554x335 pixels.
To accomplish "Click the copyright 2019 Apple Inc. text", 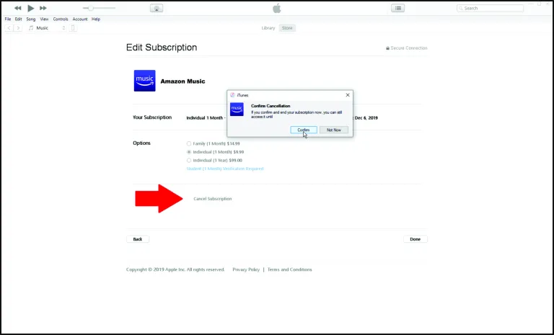I will coord(175,269).
